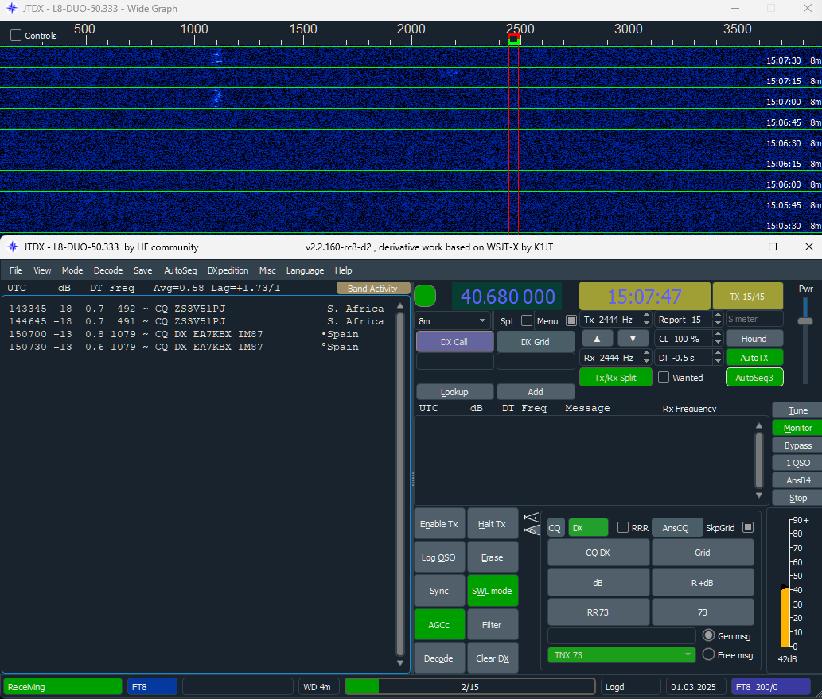Click the Halt Tx button
822x699 pixels.
coord(493,524)
